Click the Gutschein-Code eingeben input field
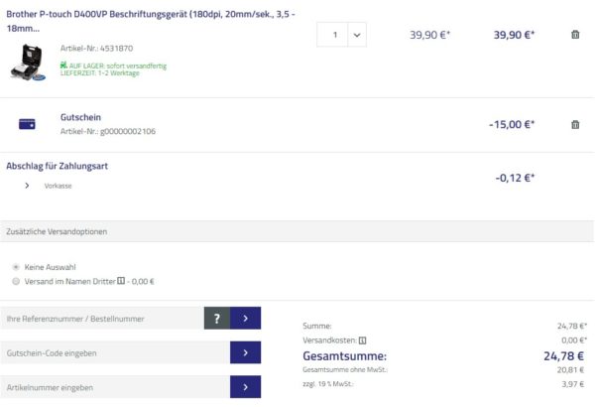Screen dimensions: 595x407 [x=114, y=352]
